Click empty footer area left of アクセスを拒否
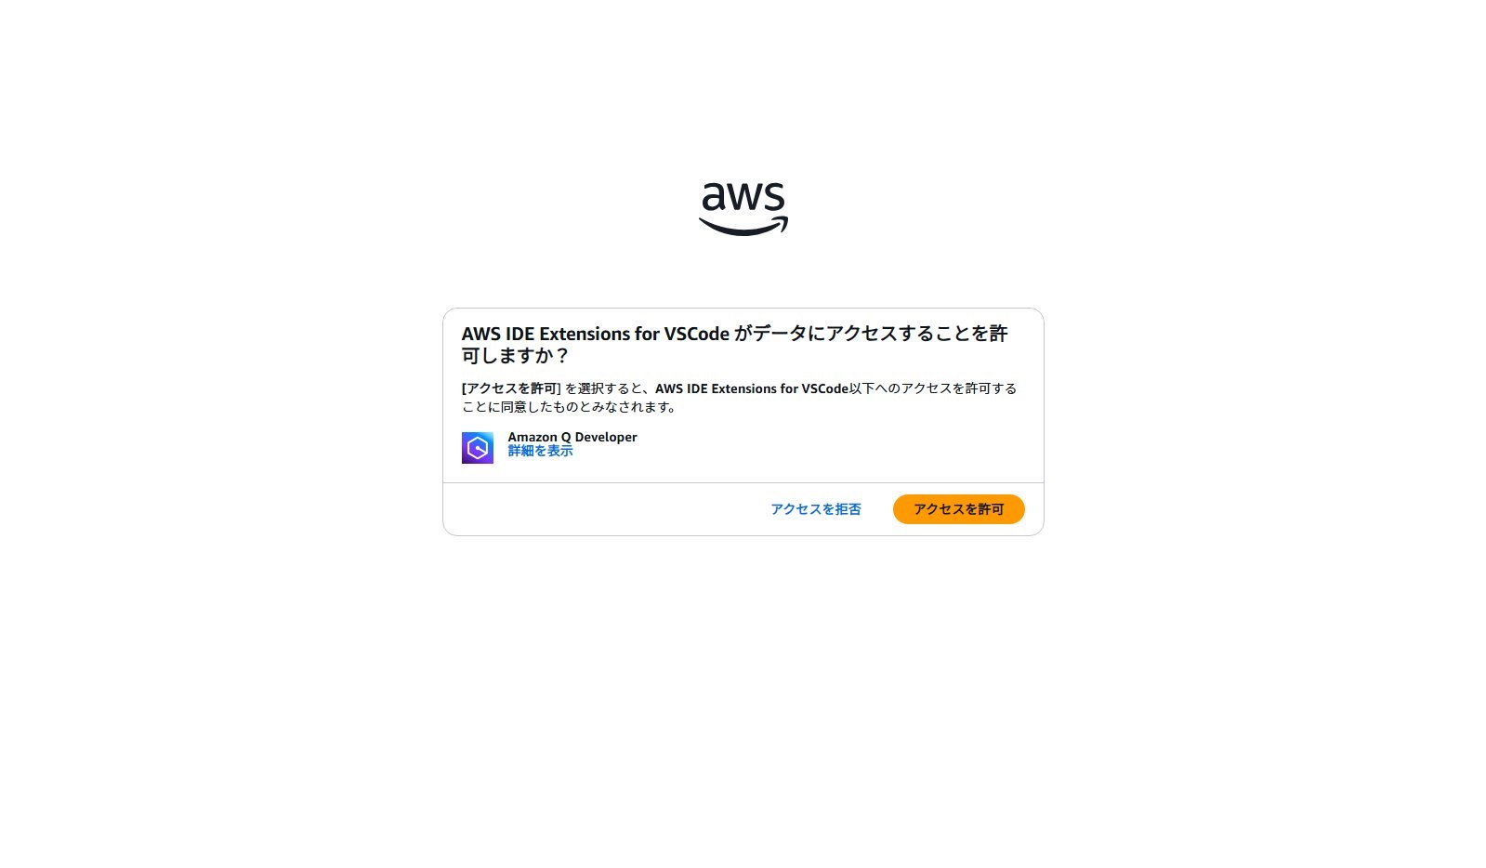This screenshot has height=868, width=1486. coord(604,509)
